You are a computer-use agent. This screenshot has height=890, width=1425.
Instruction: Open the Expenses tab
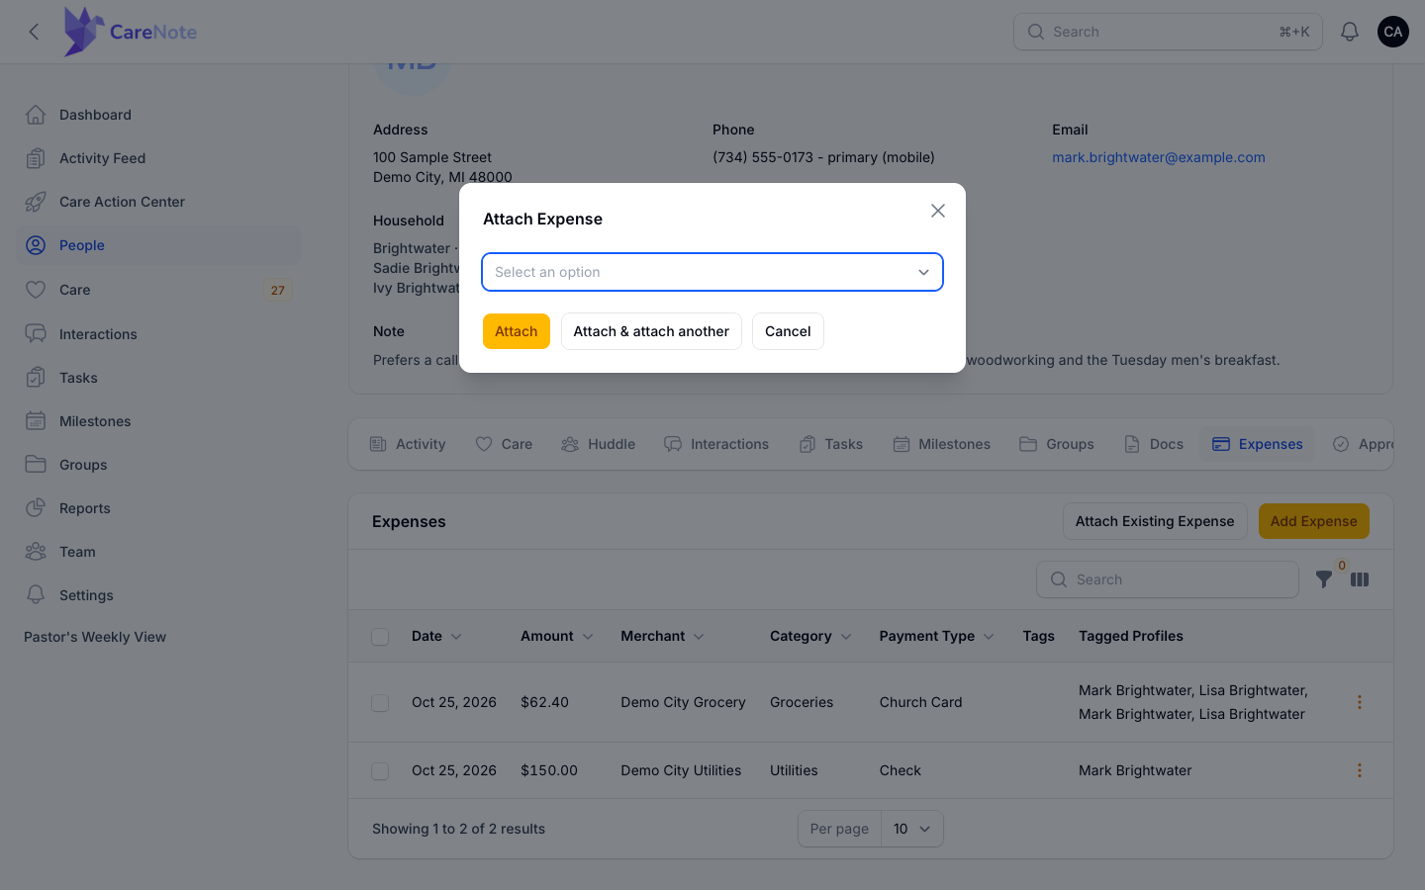click(x=1258, y=444)
